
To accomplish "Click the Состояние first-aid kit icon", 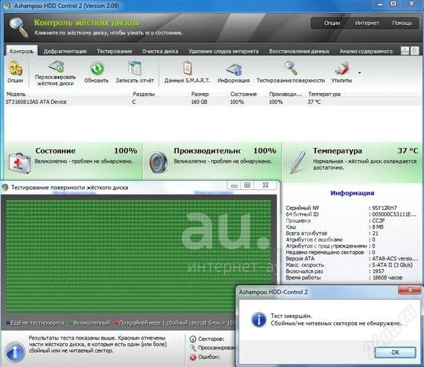I will 19,163.
